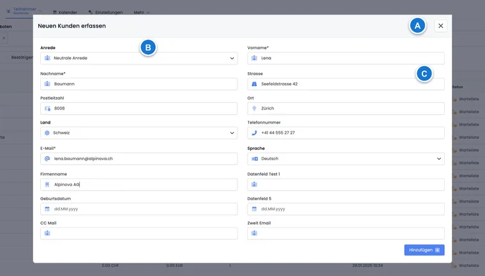Click the phone icon in Telefonnummer field
The image size is (485, 276).
254,133
